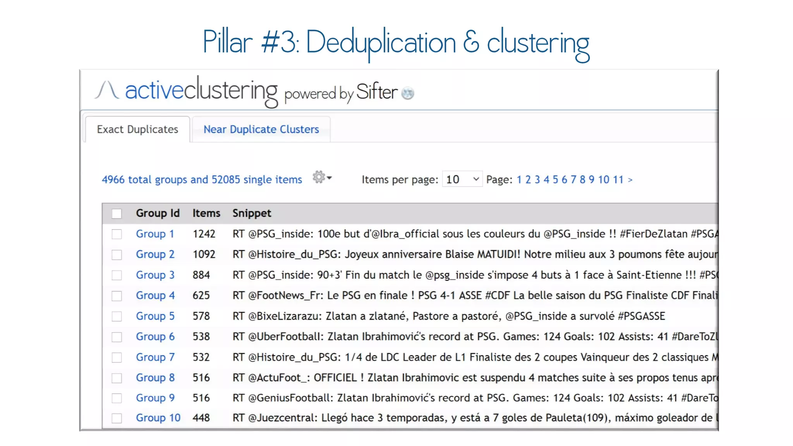Click the @UberFootball snippet text
Viewport: 793px width, 446px height.
coord(475,336)
